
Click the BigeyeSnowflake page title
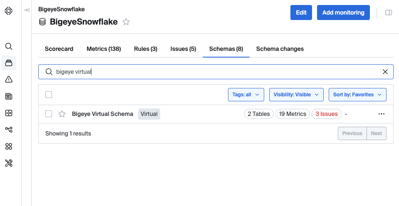point(84,22)
